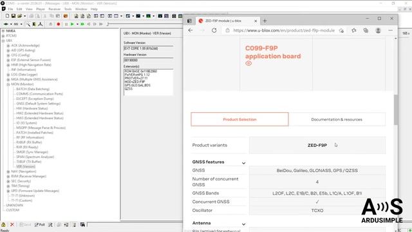Click the browser profile avatar
The height and width of the screenshot is (232, 412).
[378, 30]
